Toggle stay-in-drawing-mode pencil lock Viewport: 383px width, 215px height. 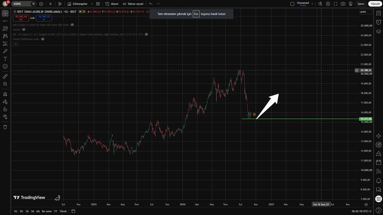(x=5, y=102)
